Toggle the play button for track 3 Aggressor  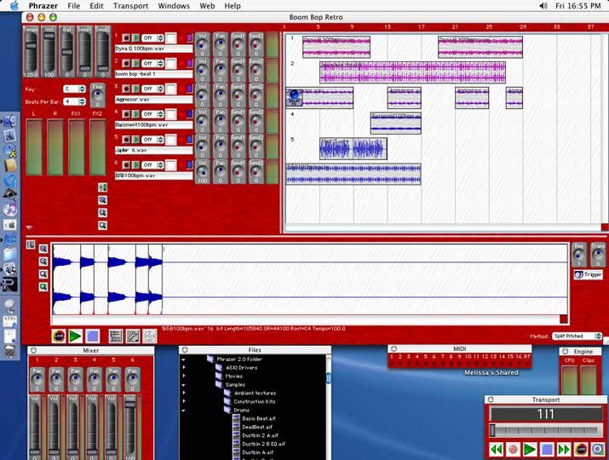(x=135, y=89)
